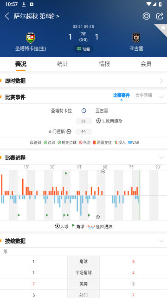Tap bottom goal ball marker on timeline
Screen dimensions: 167x298
[x=98, y=217]
